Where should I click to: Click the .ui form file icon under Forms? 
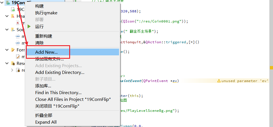[x=18, y=57]
